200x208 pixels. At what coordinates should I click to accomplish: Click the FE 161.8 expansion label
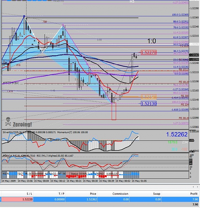184,82
